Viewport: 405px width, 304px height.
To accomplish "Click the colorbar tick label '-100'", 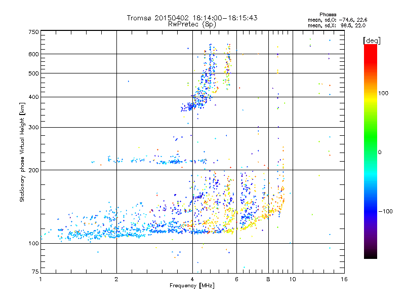I will pos(385,211).
